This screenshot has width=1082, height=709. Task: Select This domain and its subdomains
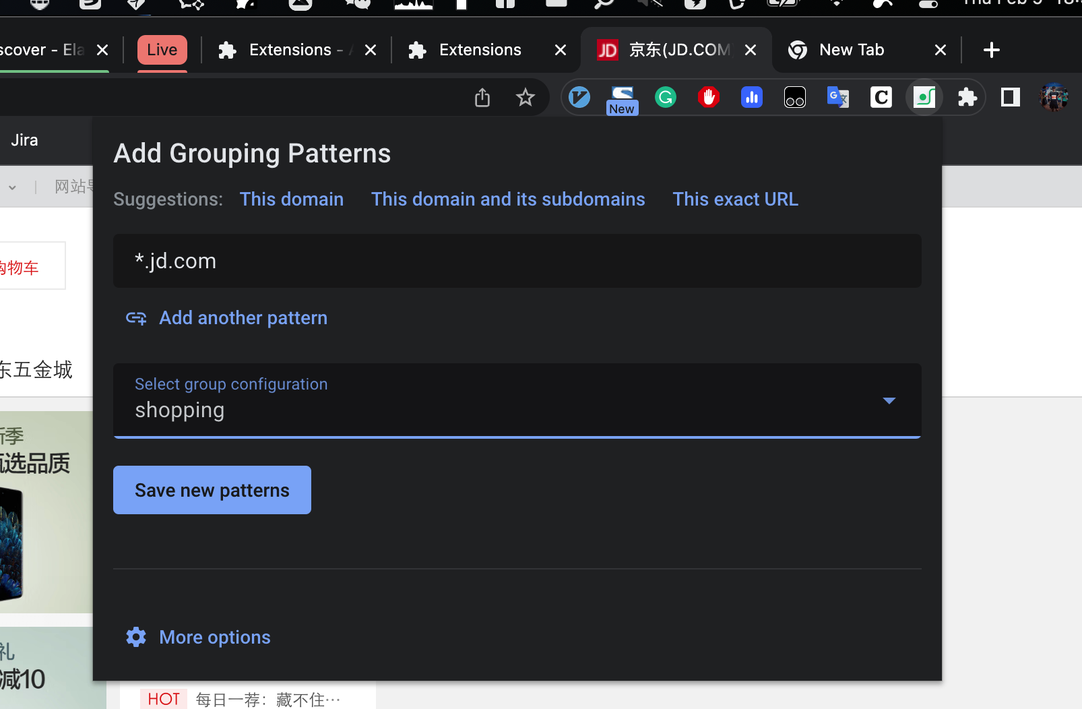pos(508,199)
